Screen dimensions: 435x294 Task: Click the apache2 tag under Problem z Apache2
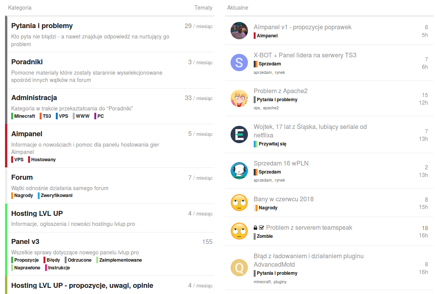pyautogui.click(x=271, y=108)
